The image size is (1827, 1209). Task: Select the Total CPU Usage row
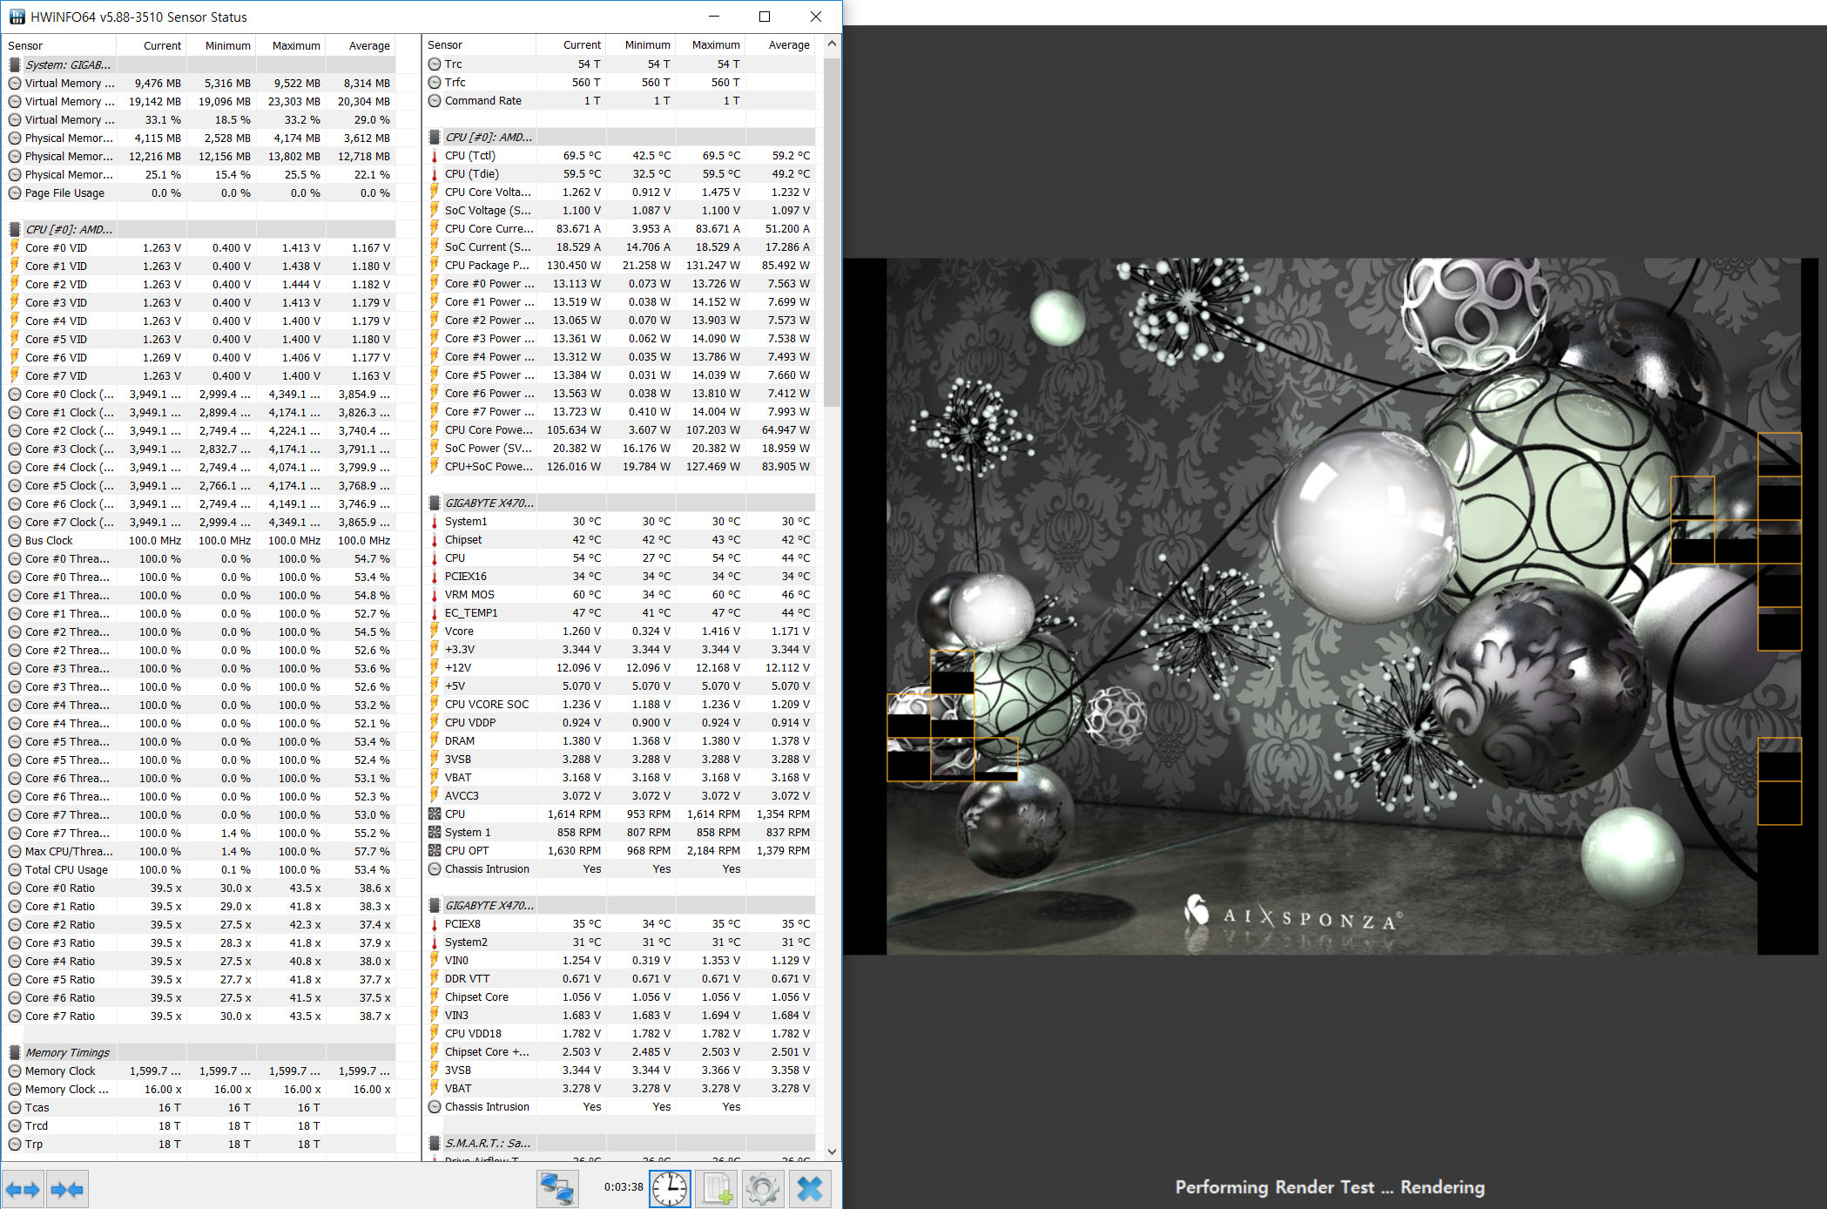[66, 869]
